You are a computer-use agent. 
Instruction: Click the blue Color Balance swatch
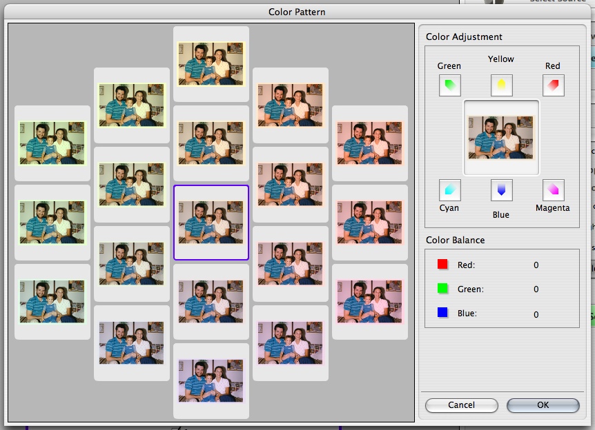tap(443, 313)
